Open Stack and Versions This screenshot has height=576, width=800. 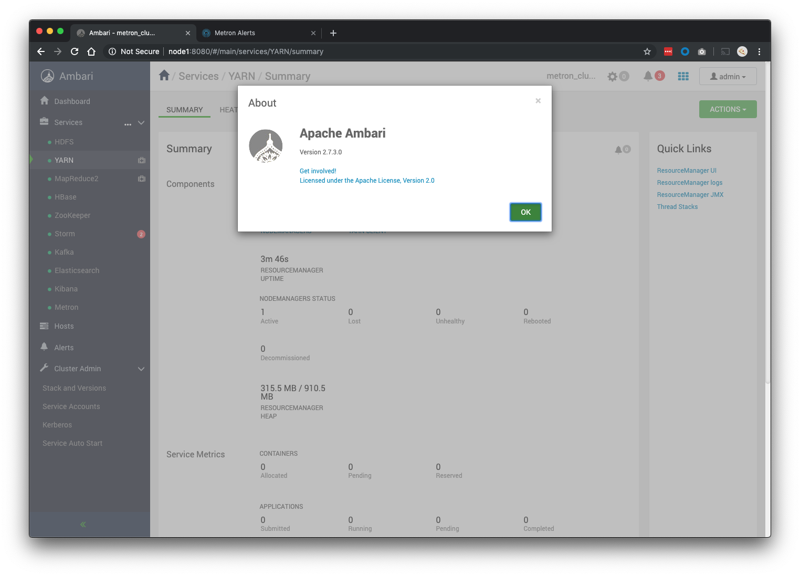tap(74, 388)
